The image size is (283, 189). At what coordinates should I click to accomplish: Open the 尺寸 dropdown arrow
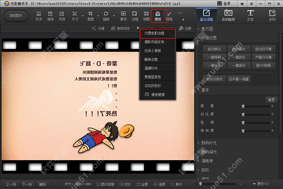point(83,16)
